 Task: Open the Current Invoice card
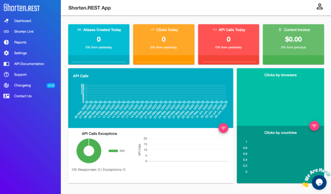[293, 44]
